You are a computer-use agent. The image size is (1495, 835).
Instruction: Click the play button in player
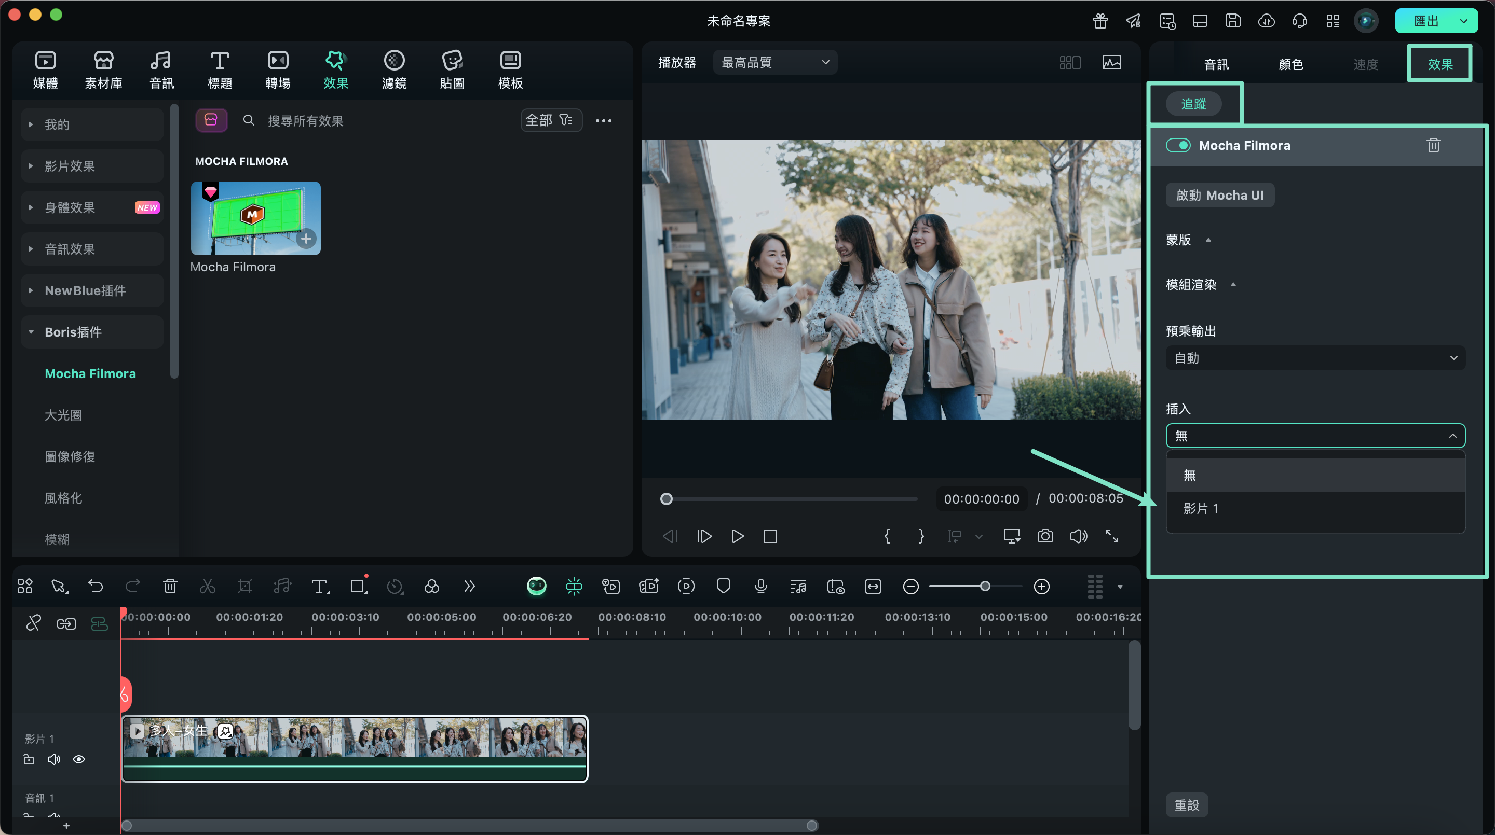pos(737,536)
